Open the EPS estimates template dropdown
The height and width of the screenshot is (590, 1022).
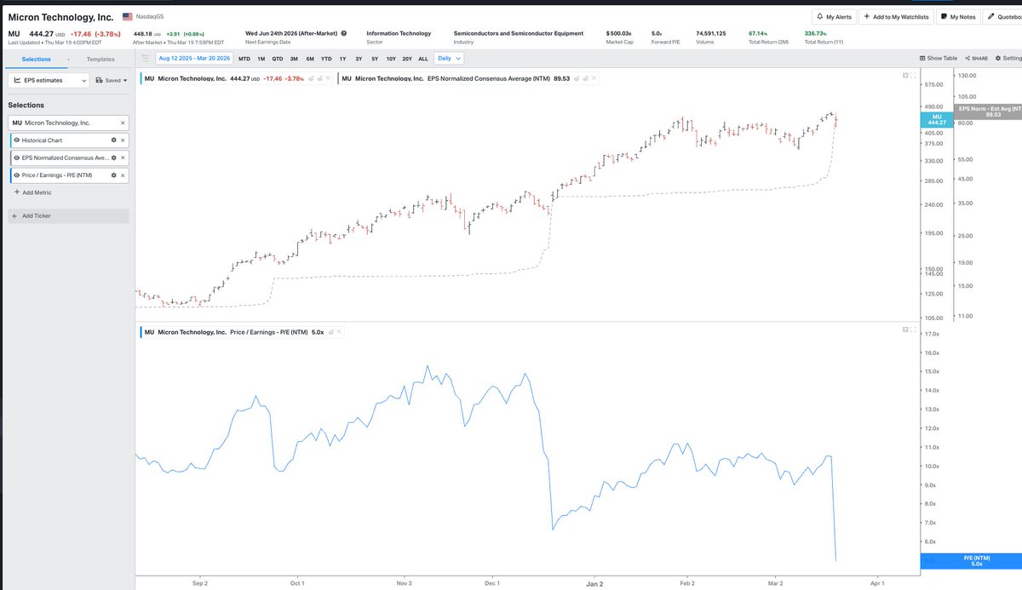click(x=49, y=80)
